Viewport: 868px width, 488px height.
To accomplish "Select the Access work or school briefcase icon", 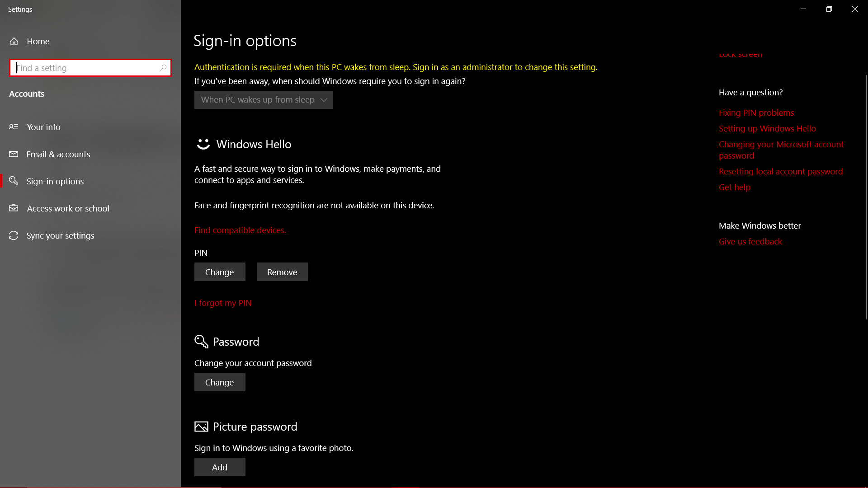I will (x=14, y=208).
